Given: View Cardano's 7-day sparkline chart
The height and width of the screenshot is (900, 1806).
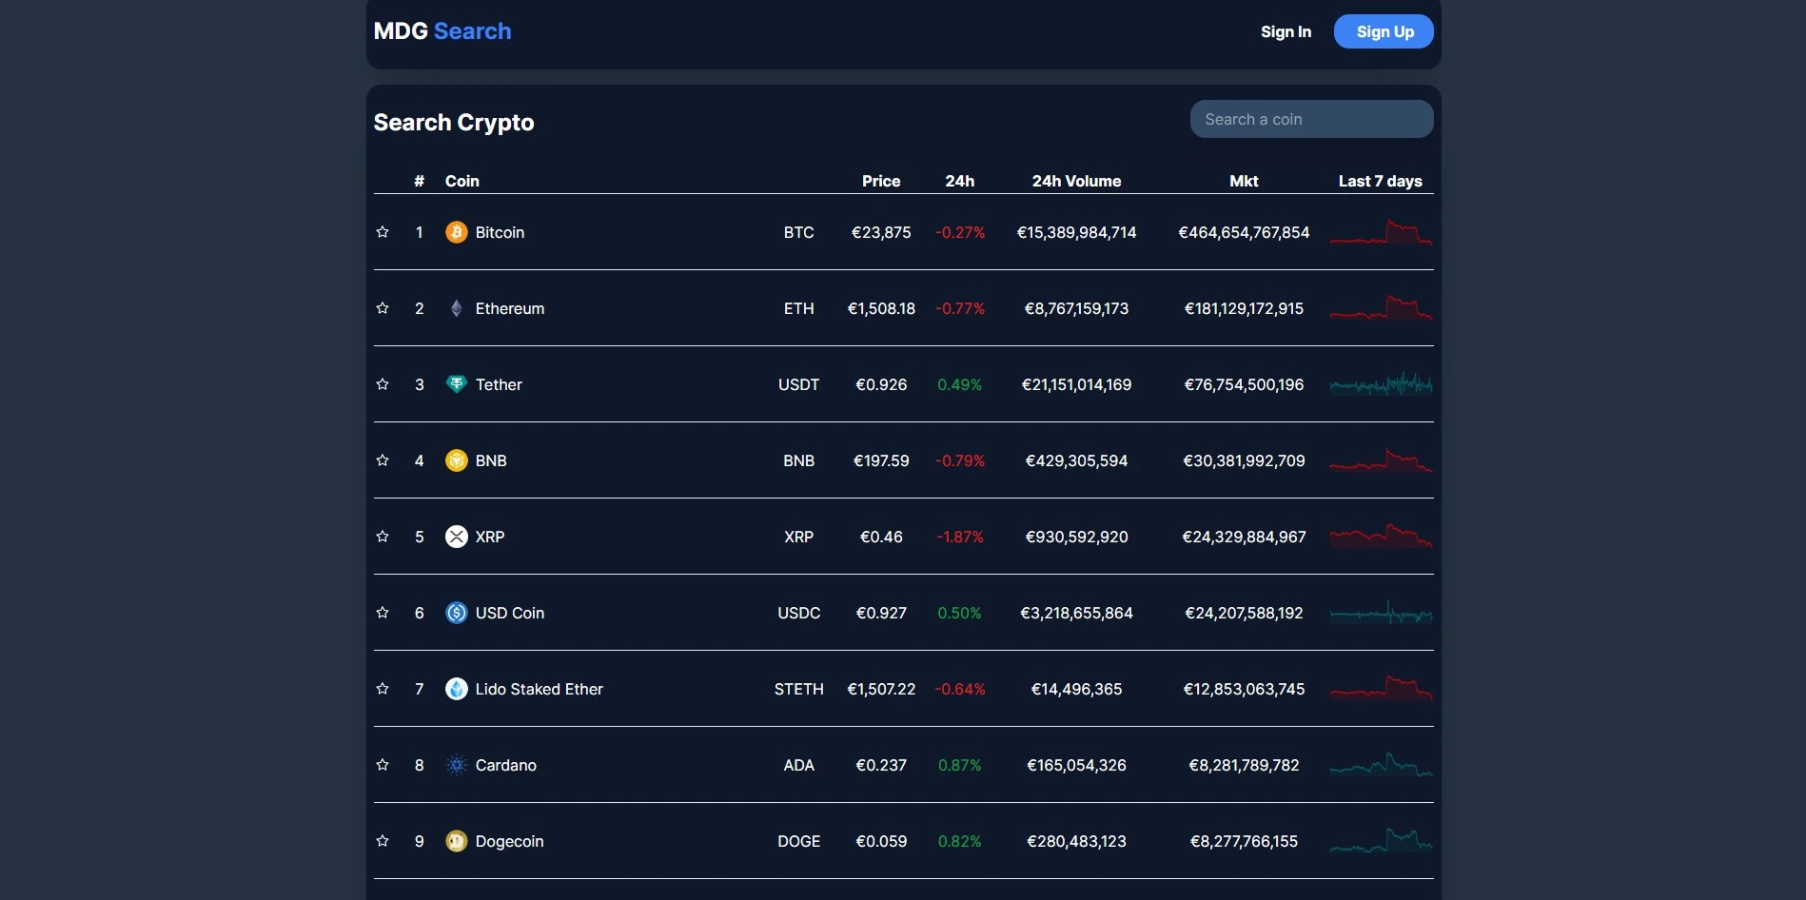Looking at the screenshot, I should coord(1381,765).
